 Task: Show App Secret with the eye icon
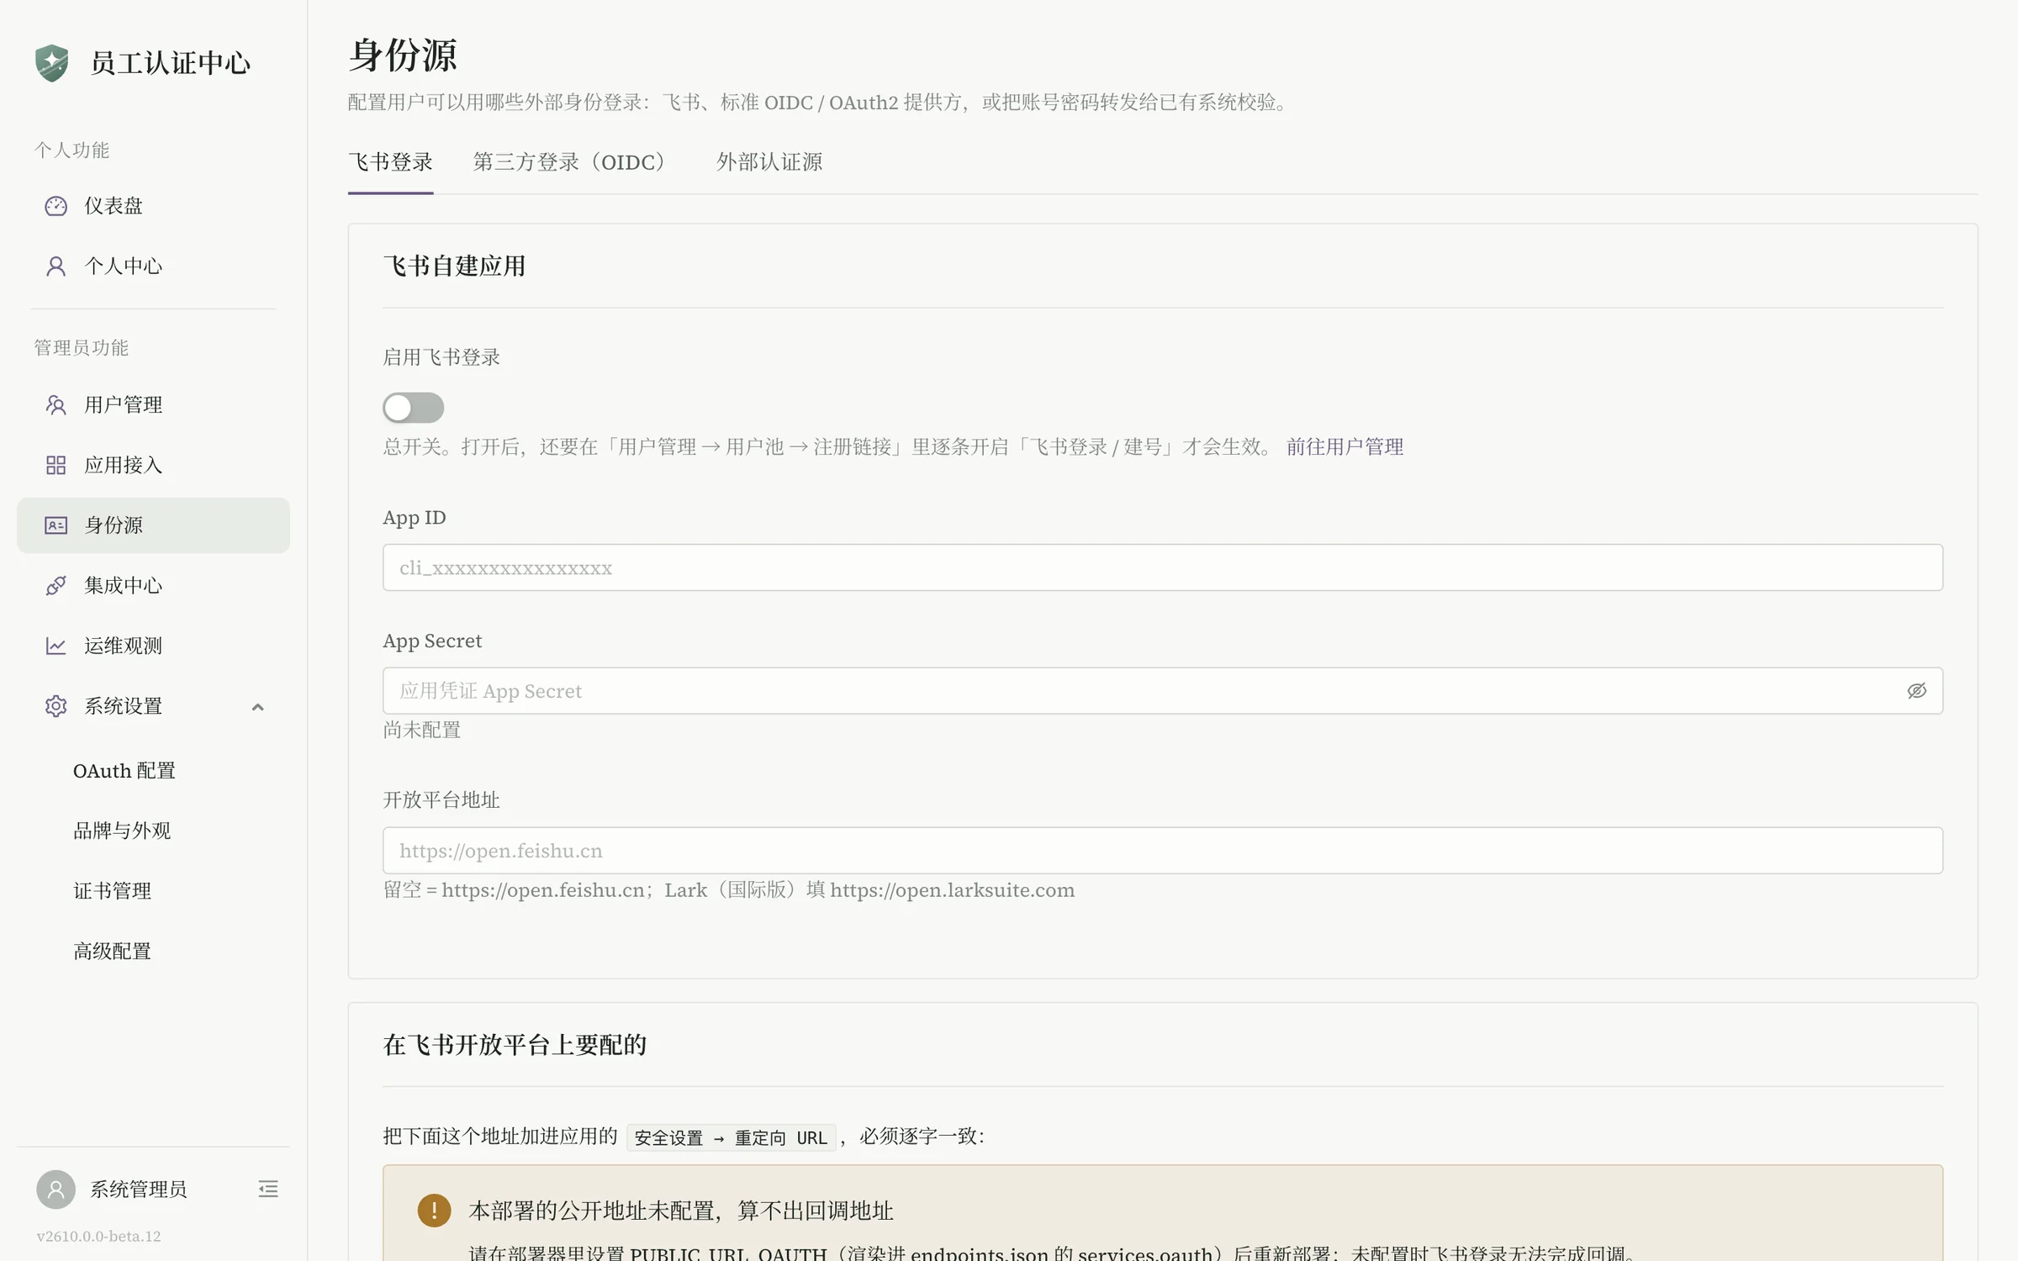[x=1916, y=691]
